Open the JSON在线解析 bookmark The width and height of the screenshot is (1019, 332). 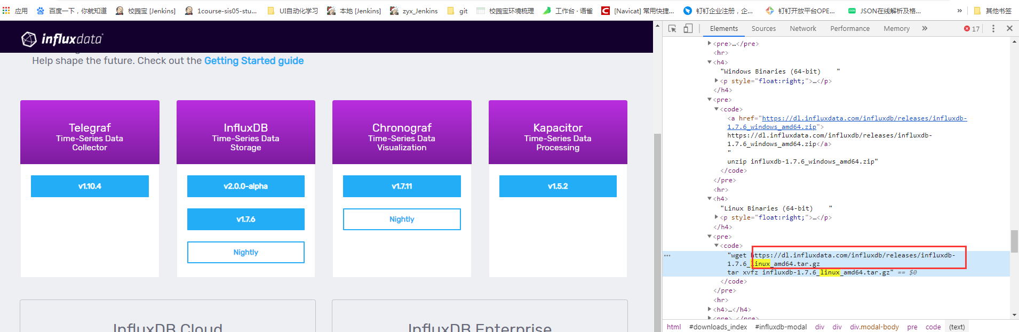(x=885, y=11)
